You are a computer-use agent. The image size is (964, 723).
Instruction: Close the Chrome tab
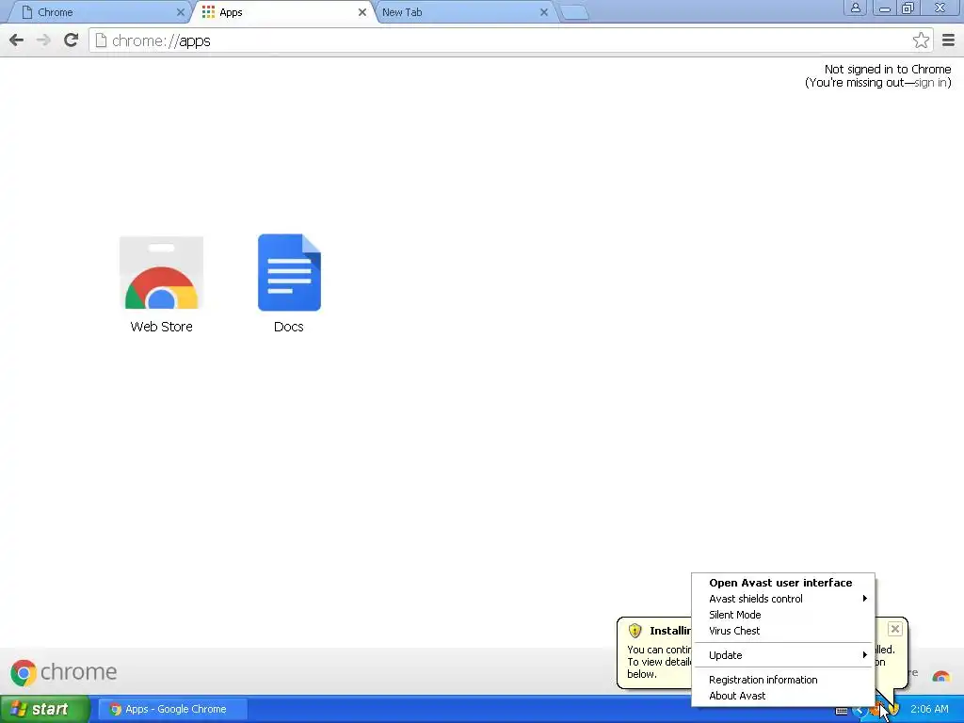(x=180, y=12)
